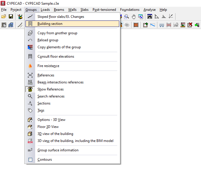Click the zoom window magnifier icon
Viewport: 201px width, 173px height.
[127, 17]
